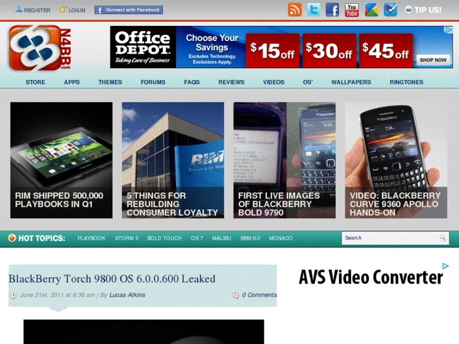
Task: Open Videos section
Action: [x=274, y=82]
